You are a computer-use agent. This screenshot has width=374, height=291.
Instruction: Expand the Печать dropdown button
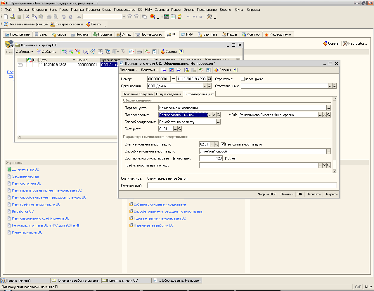pyautogui.click(x=287, y=194)
